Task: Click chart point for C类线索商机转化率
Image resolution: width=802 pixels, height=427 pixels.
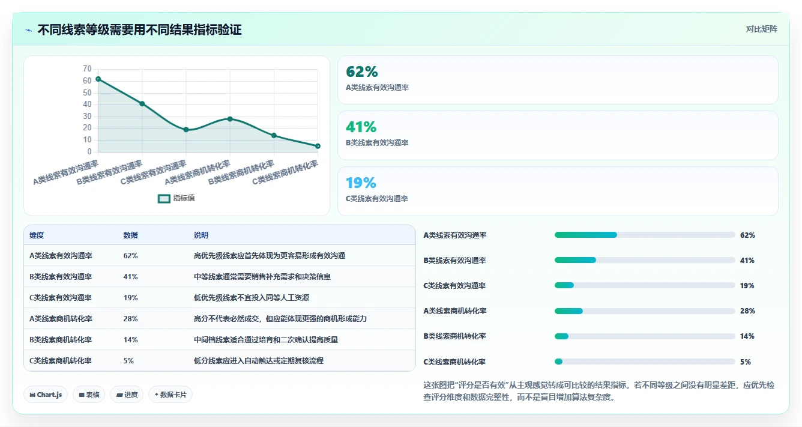Action: click(x=318, y=146)
